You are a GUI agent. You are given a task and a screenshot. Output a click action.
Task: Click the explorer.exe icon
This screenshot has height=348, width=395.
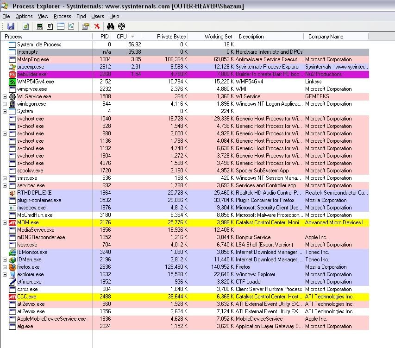click(13, 274)
